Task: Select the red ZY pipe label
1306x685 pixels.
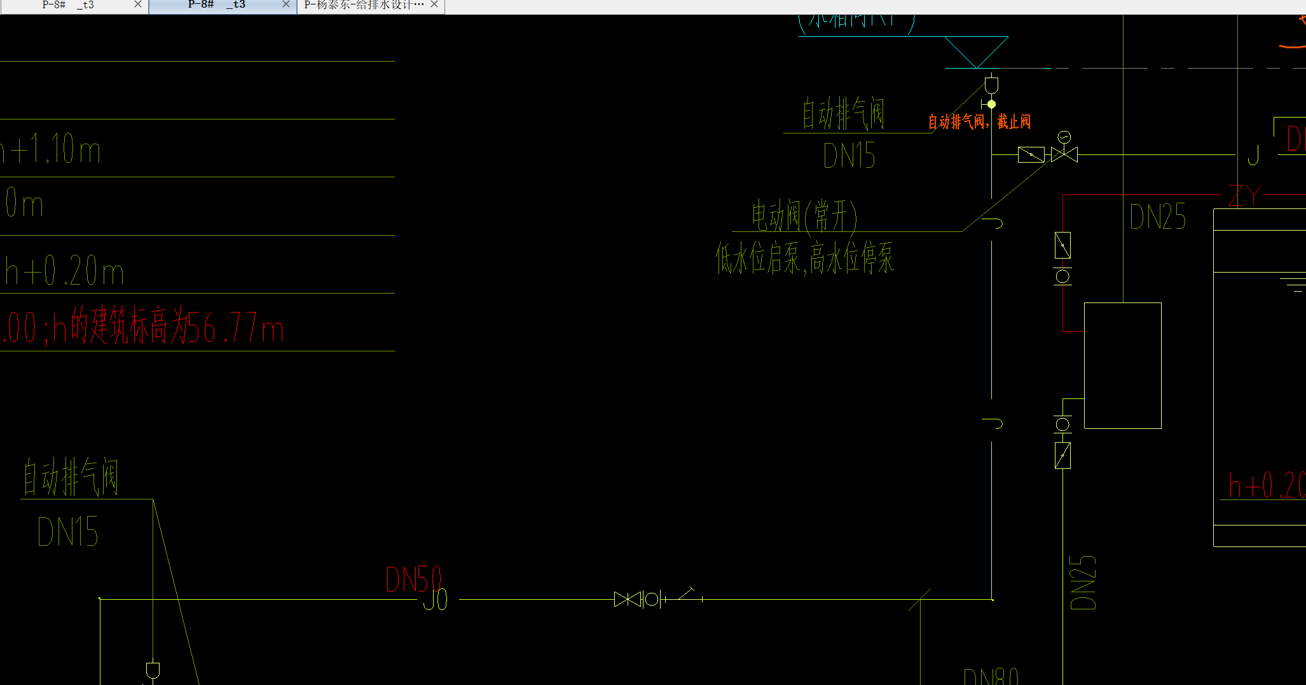Action: coord(1244,194)
